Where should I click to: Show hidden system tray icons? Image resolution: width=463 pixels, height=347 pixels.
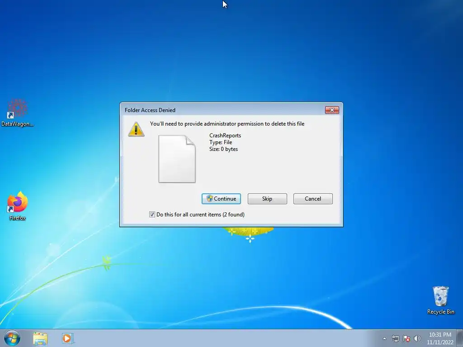[384, 338]
